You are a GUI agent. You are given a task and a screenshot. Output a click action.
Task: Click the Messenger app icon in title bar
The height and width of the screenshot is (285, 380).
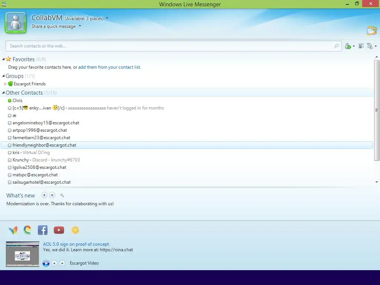pyautogui.click(x=4, y=4)
